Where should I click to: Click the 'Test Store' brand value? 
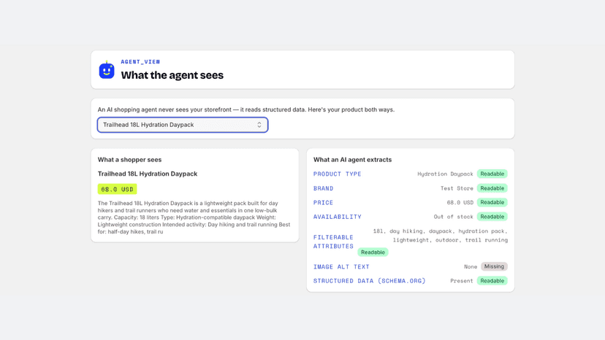click(x=457, y=188)
